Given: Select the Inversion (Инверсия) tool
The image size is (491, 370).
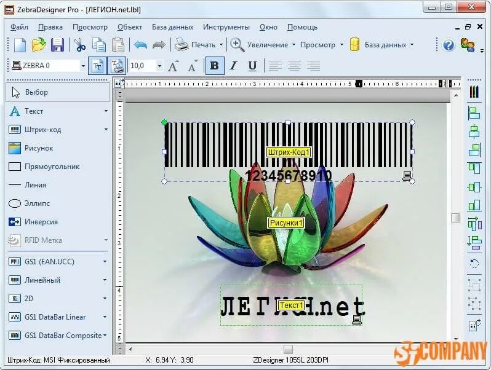Looking at the screenshot, I should click(x=33, y=222).
